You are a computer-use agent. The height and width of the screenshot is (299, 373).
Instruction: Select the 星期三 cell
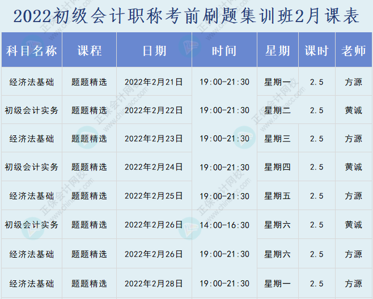click(277, 139)
